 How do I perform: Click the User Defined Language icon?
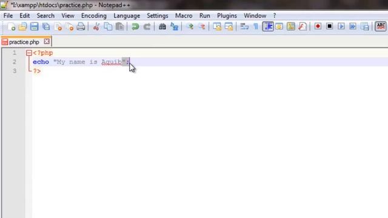click(279, 27)
